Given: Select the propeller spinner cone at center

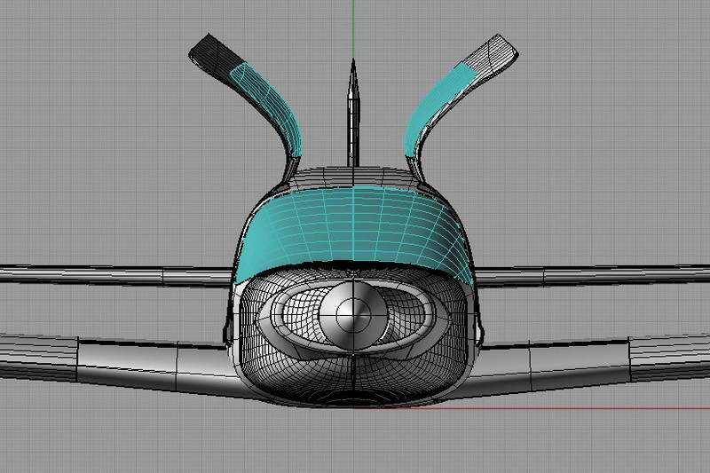Looking at the screenshot, I should point(352,316).
